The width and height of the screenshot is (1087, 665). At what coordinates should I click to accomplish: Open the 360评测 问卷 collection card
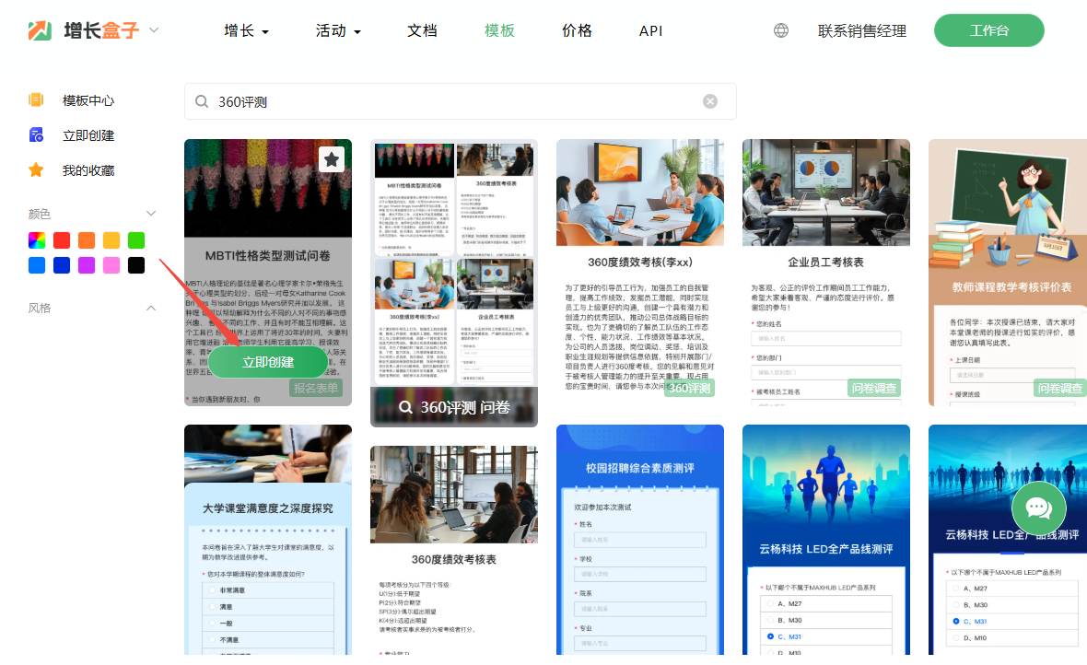coord(454,283)
